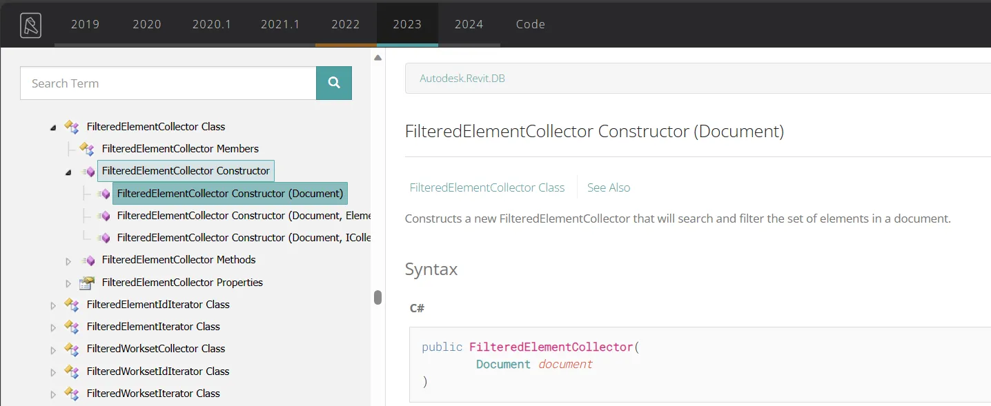Click the Search Term input field
This screenshot has height=406, width=991.
pos(168,83)
